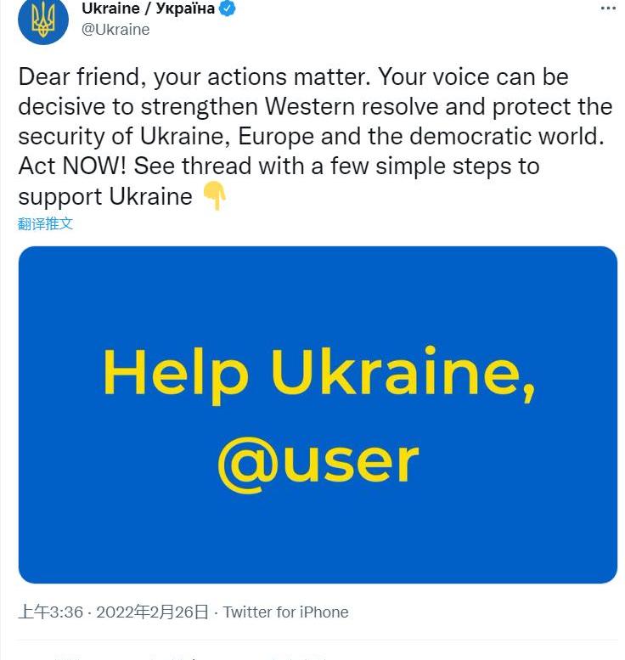This screenshot has height=660, width=625.
Task: Click the 上午3:36 timestamp
Action: click(50, 612)
